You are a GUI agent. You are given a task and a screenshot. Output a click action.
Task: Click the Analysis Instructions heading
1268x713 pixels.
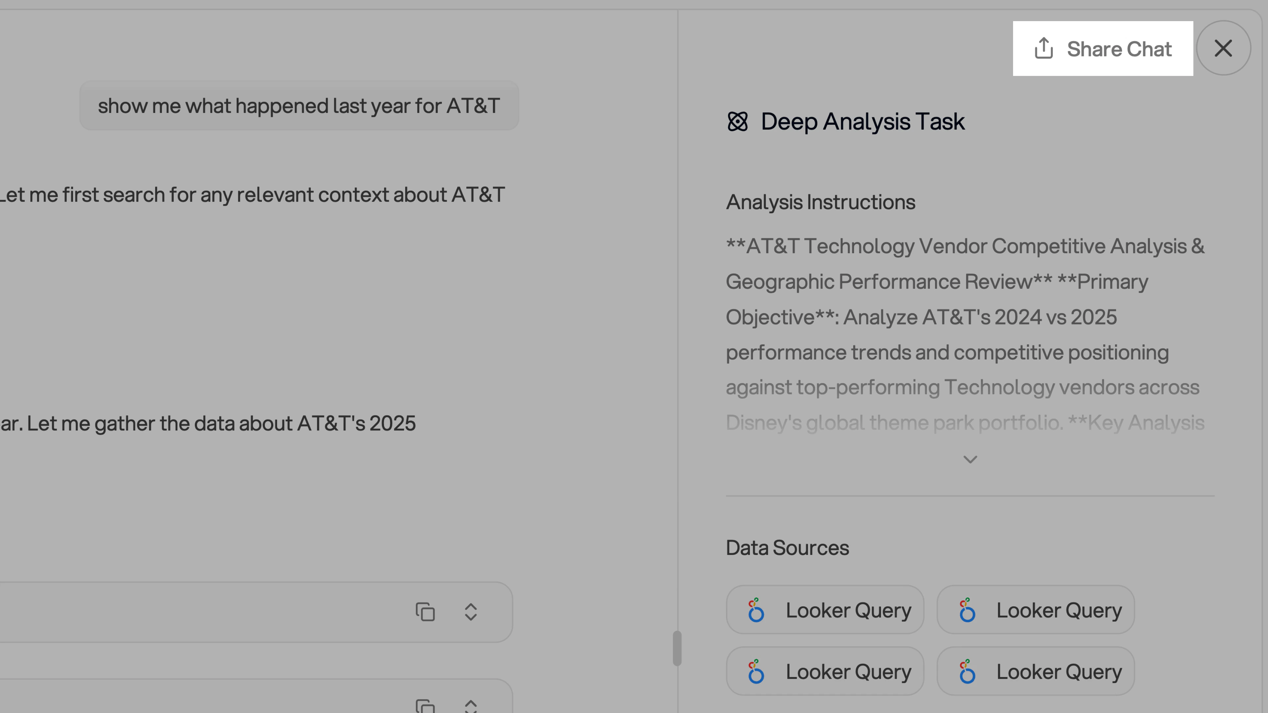[x=821, y=202]
